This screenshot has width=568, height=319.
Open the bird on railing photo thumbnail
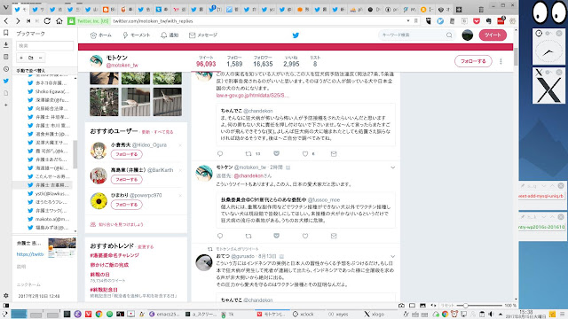[x=136, y=102]
